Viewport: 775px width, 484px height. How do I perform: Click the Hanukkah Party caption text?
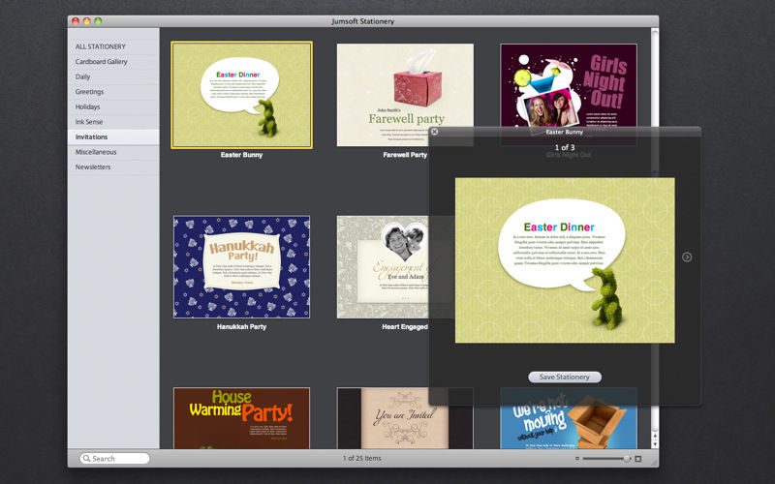(x=241, y=326)
